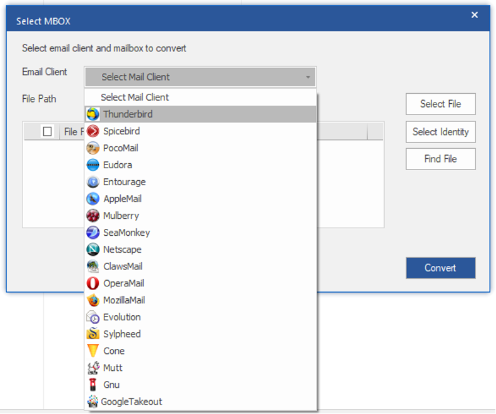Choose AppleMail from the list
496x414 pixels.
[x=200, y=199]
